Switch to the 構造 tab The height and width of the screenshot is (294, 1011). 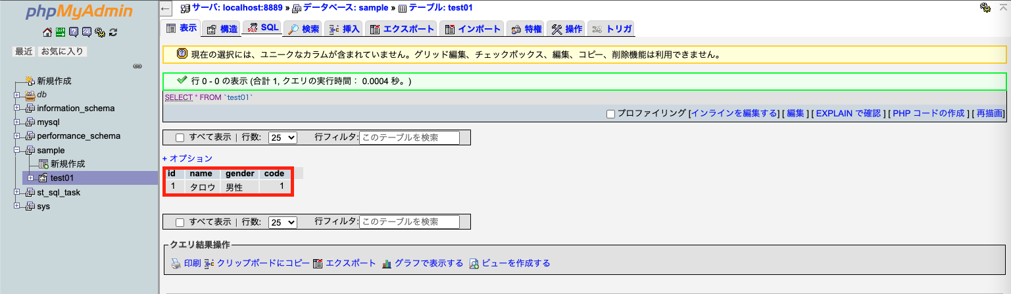[220, 29]
